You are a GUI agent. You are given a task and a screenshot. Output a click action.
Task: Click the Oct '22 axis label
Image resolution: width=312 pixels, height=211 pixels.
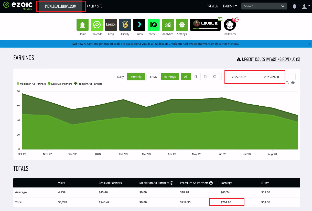click(x=22, y=154)
